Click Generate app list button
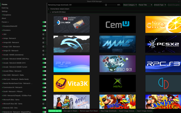The height and width of the screenshot is (113, 181). pyautogui.click(x=55, y=111)
